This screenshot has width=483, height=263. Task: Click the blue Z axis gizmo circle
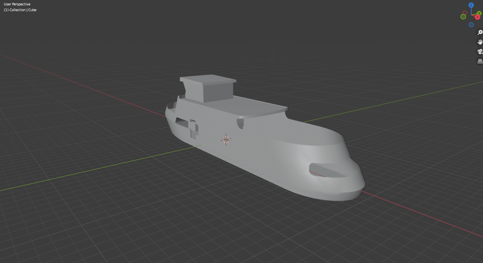click(x=471, y=5)
